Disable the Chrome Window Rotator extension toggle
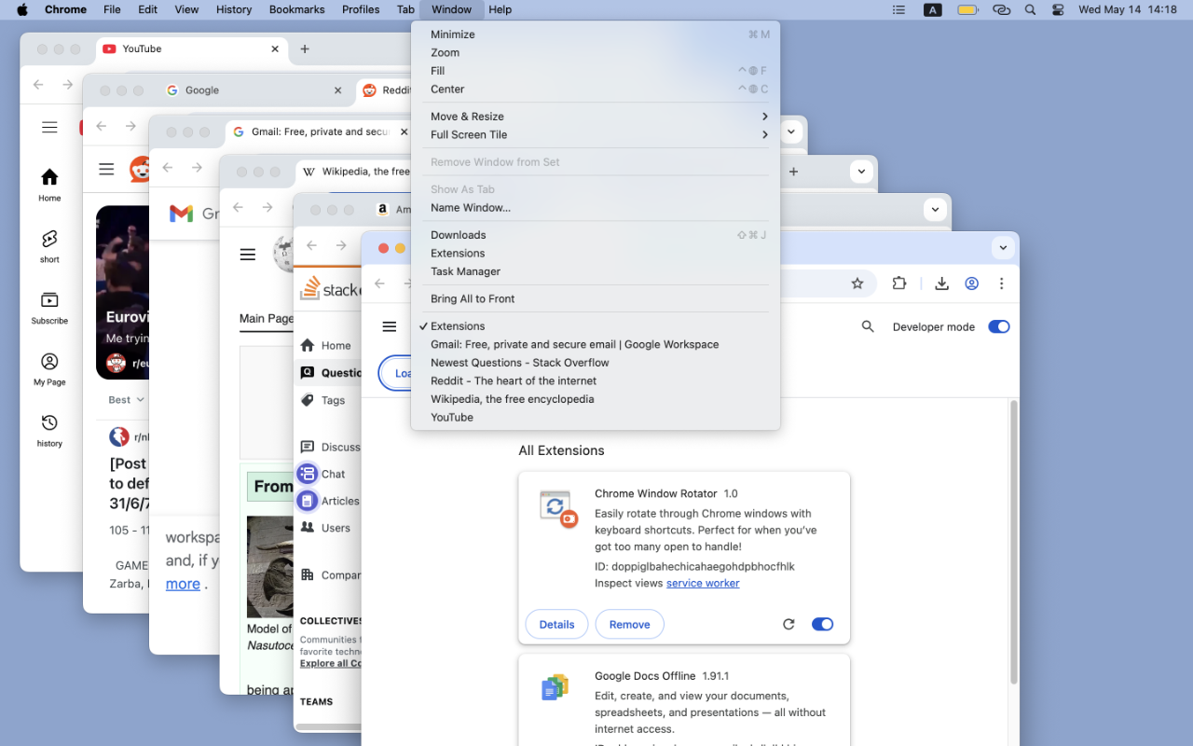The image size is (1193, 746). coord(822,624)
